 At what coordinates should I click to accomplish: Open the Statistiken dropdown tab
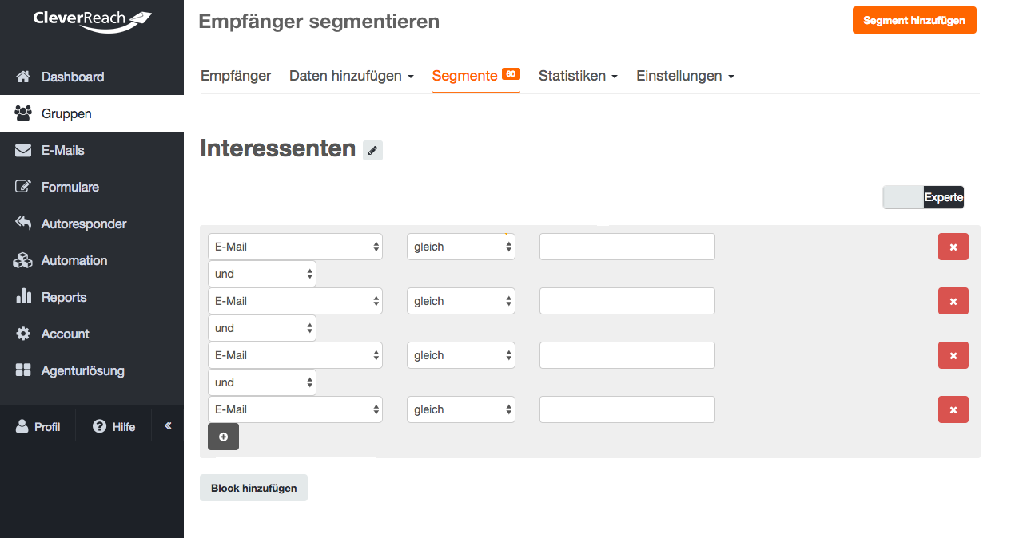point(579,76)
